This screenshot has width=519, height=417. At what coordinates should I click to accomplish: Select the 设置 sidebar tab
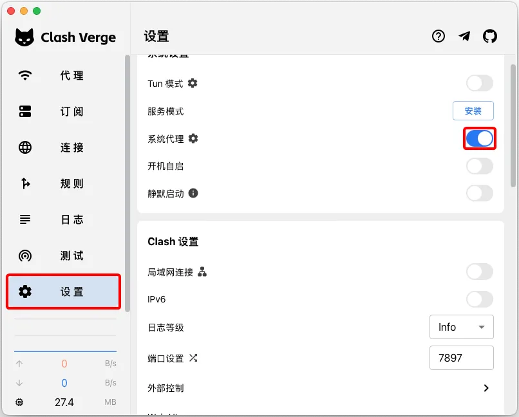click(24, 292)
